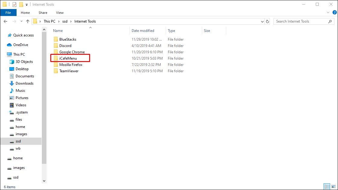
Task: Open the address bar history dropdown
Action: click(x=262, y=21)
